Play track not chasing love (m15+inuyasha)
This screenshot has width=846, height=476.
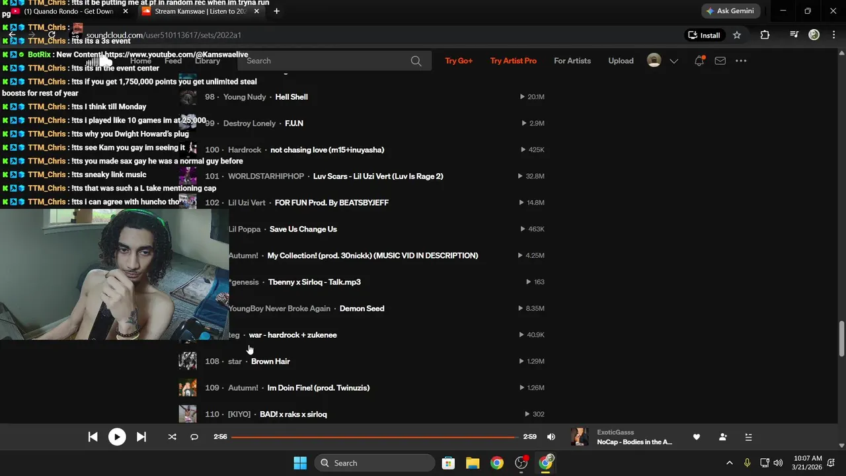pos(327,150)
